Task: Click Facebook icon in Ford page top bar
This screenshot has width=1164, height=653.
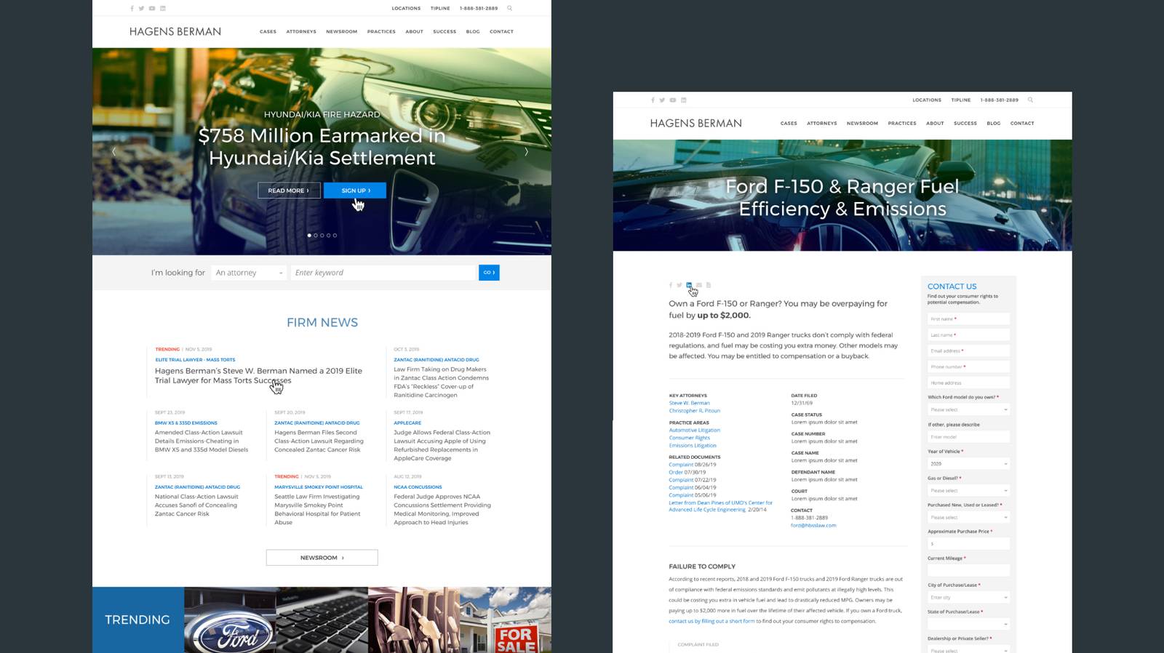Action: click(653, 100)
